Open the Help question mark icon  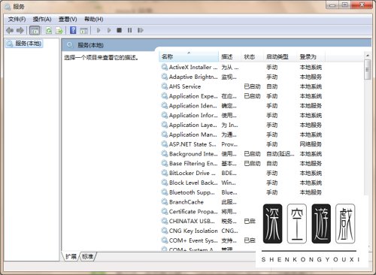(73, 30)
